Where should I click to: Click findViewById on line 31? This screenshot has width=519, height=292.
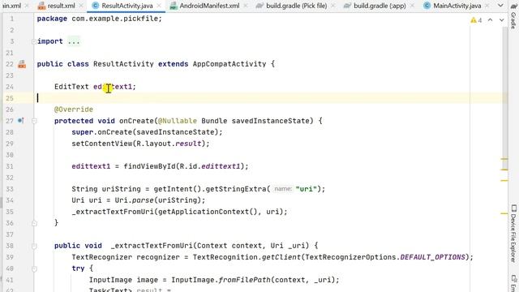click(x=149, y=166)
